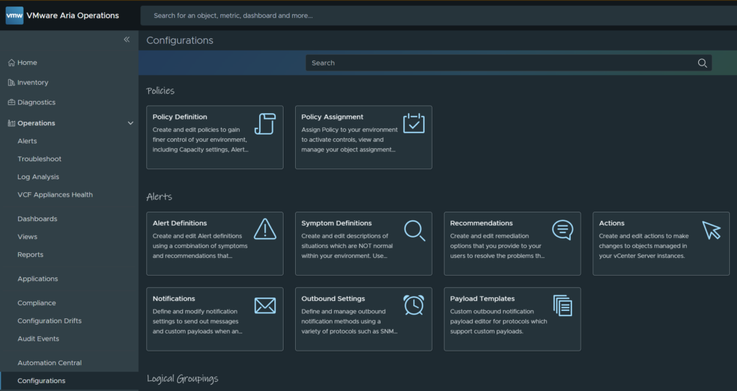Click the Inventory icon in sidebar
The image size is (737, 391).
(12, 82)
